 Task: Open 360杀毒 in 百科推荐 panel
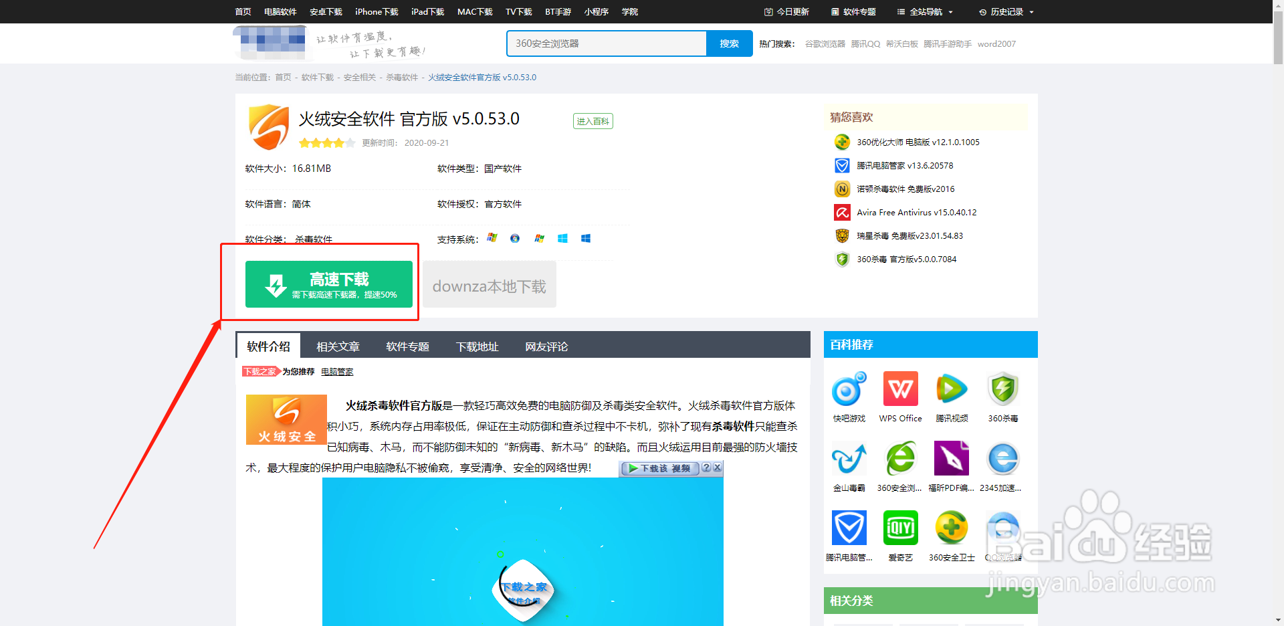tap(1002, 389)
